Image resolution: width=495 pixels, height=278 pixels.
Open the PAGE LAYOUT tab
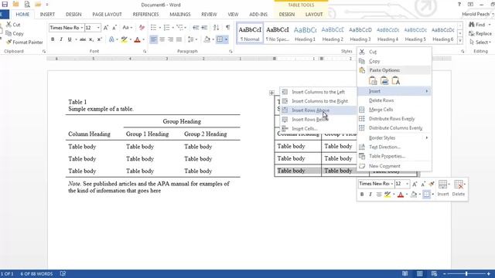(107, 15)
